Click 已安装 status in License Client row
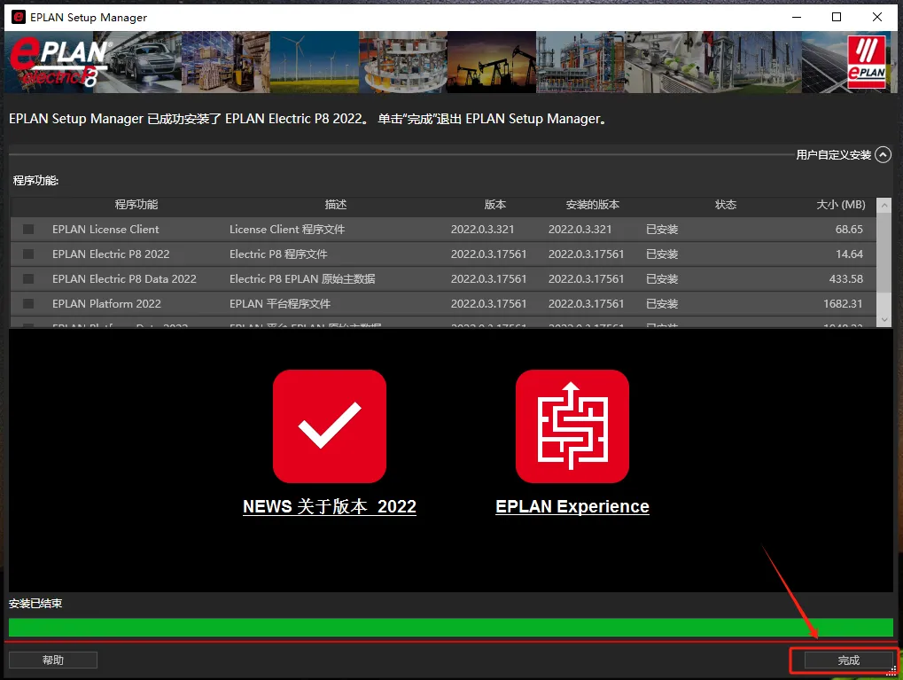Viewport: 903px width, 680px height. pyautogui.click(x=662, y=230)
